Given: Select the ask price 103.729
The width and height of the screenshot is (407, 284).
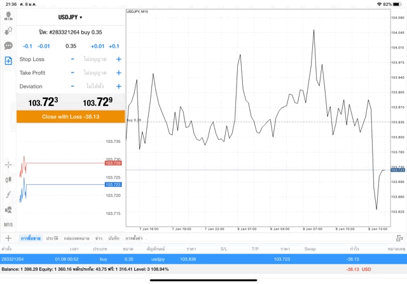Looking at the screenshot, I should [x=97, y=102].
